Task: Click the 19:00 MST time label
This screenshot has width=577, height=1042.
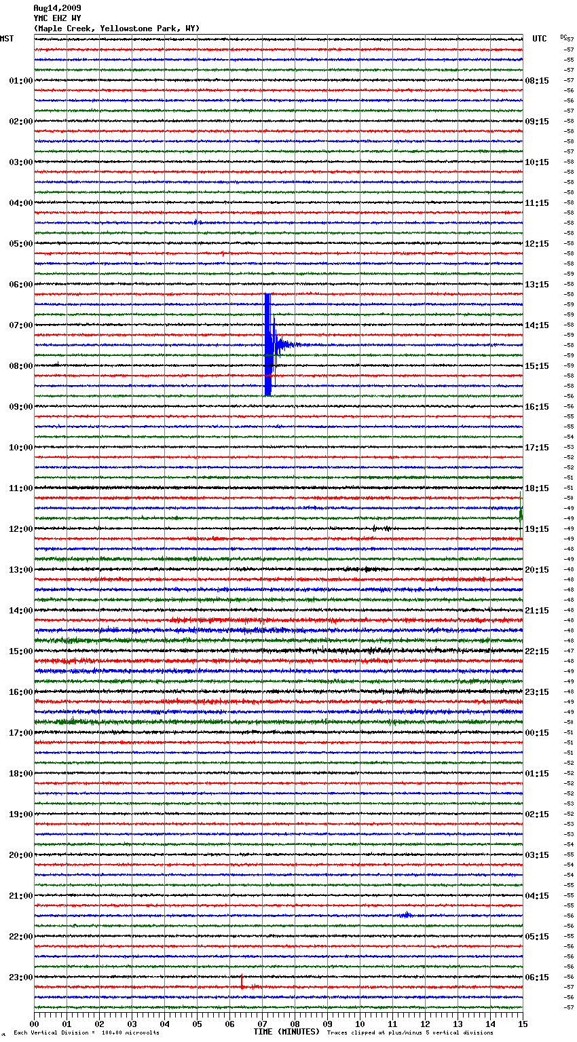Action: point(21,814)
